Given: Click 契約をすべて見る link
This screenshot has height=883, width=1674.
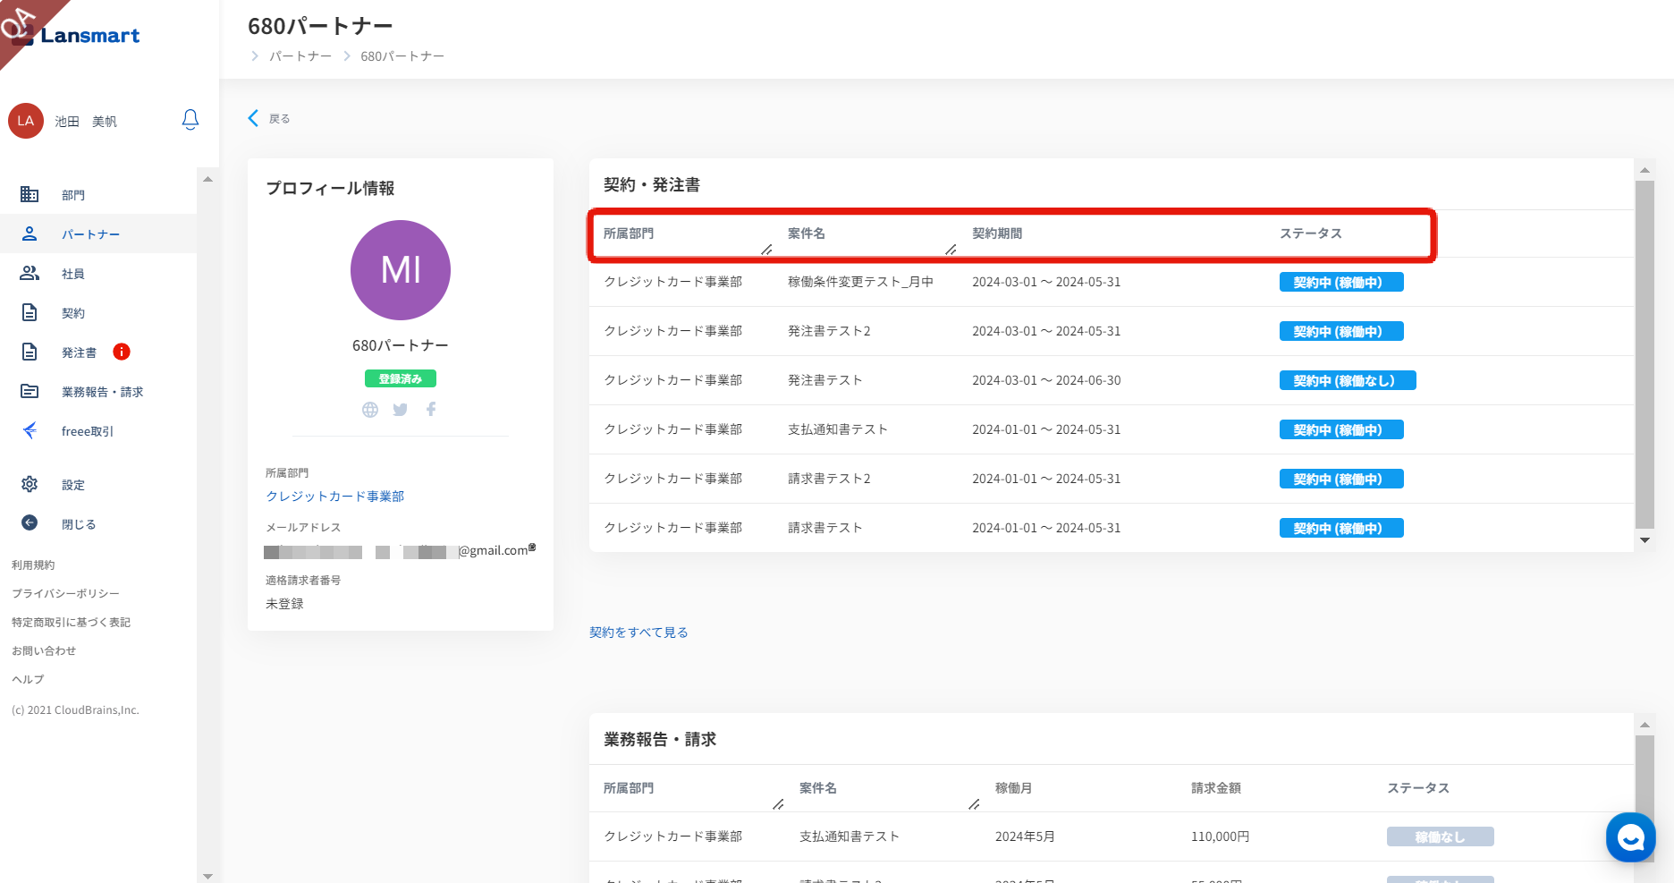Looking at the screenshot, I should click(x=638, y=633).
